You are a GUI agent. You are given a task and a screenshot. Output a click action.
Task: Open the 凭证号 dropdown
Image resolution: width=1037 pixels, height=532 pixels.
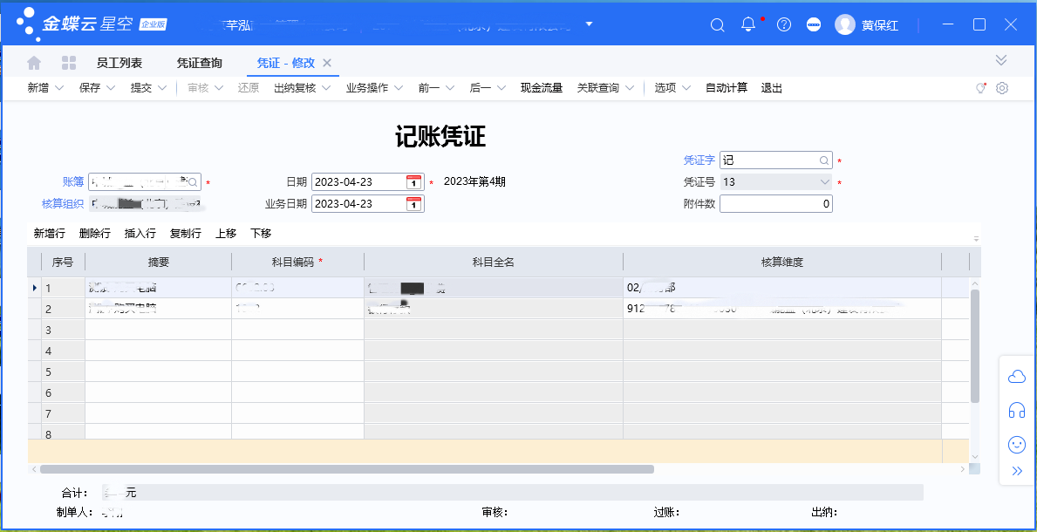point(826,181)
